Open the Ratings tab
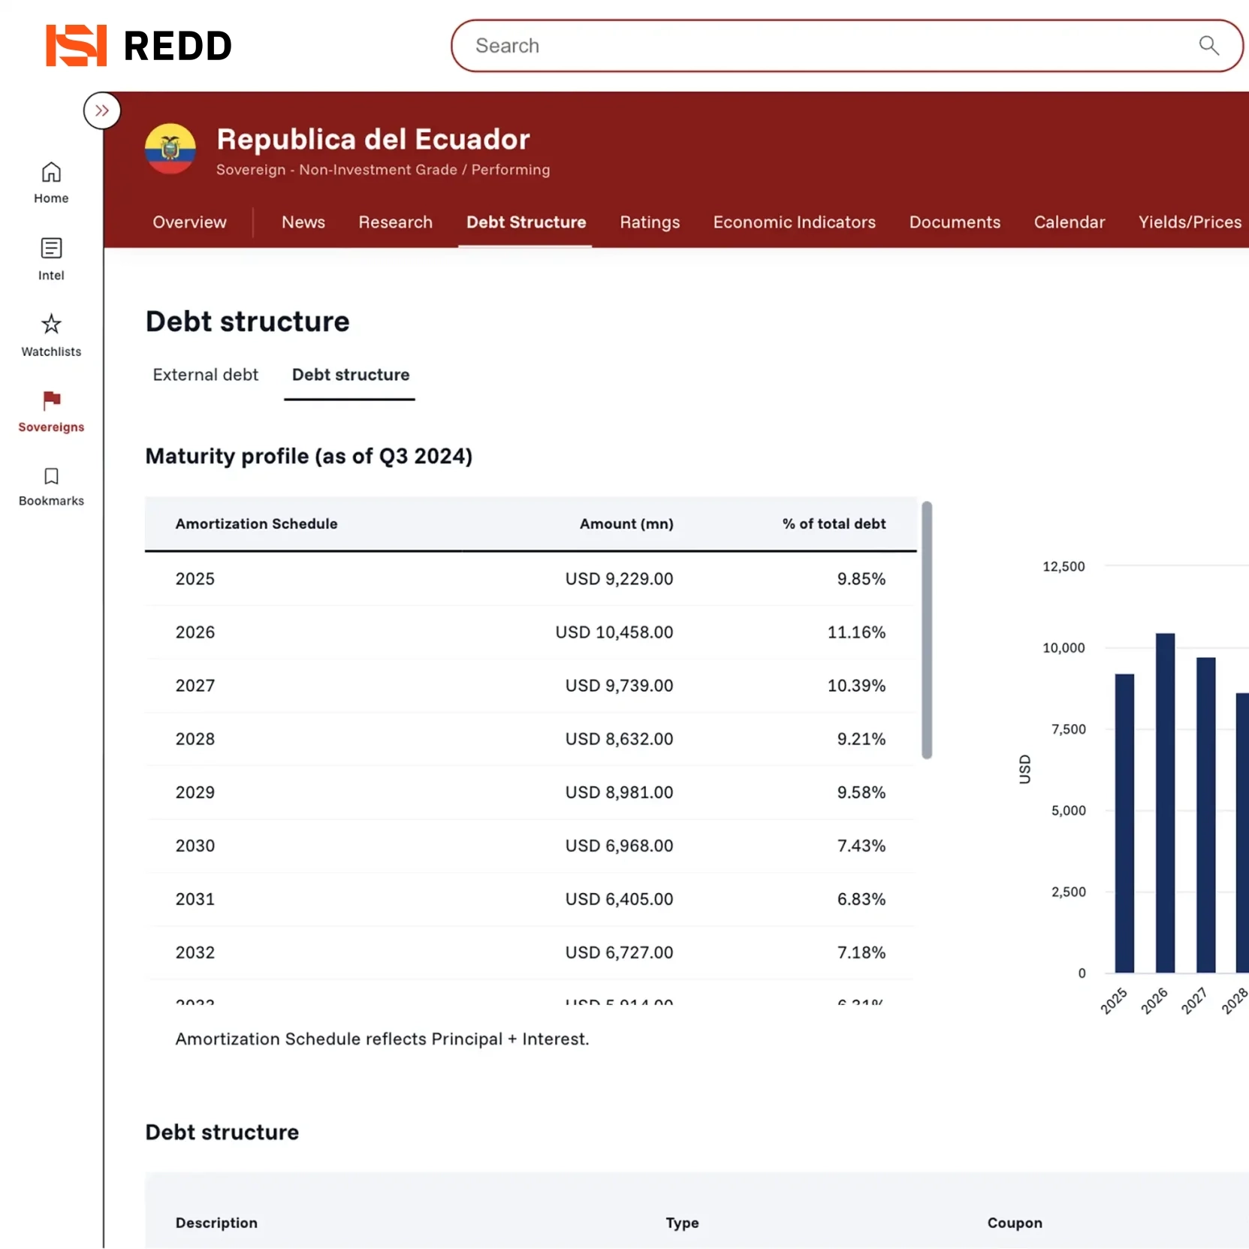 [649, 222]
